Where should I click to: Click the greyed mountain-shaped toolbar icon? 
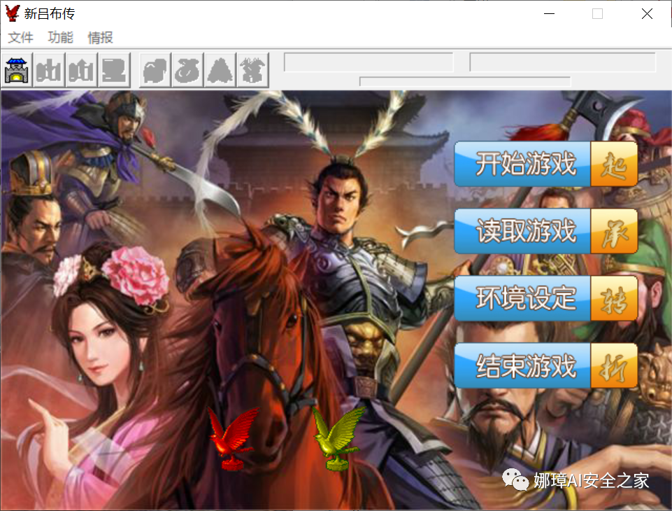point(220,71)
